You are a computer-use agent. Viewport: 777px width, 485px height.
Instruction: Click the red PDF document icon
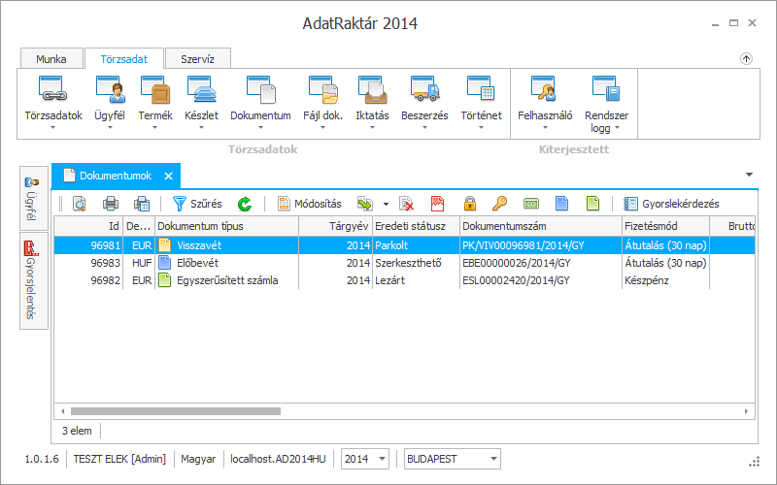point(438,204)
